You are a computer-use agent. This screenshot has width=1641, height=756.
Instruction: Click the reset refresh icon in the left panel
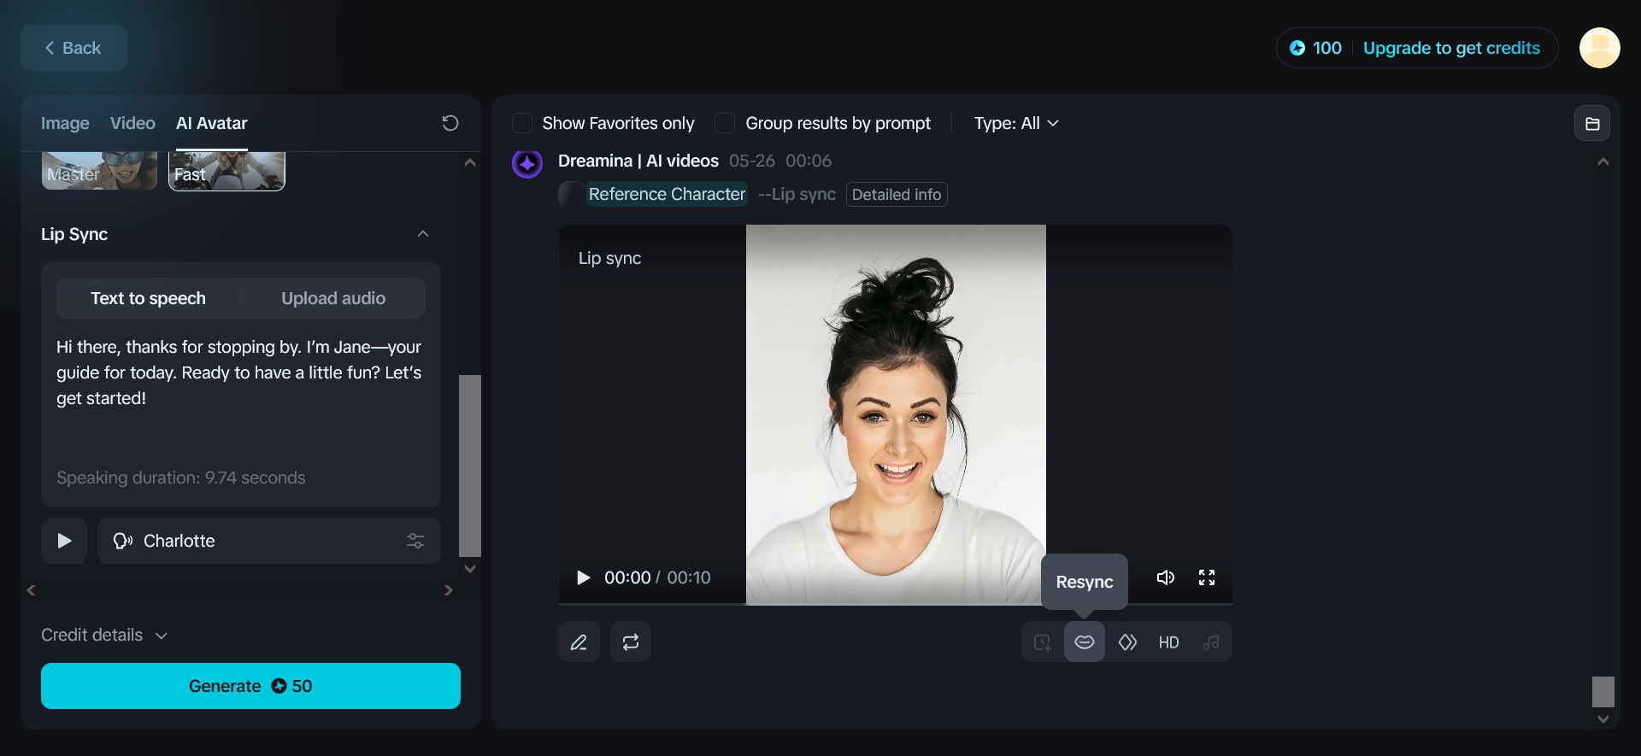pos(450,123)
